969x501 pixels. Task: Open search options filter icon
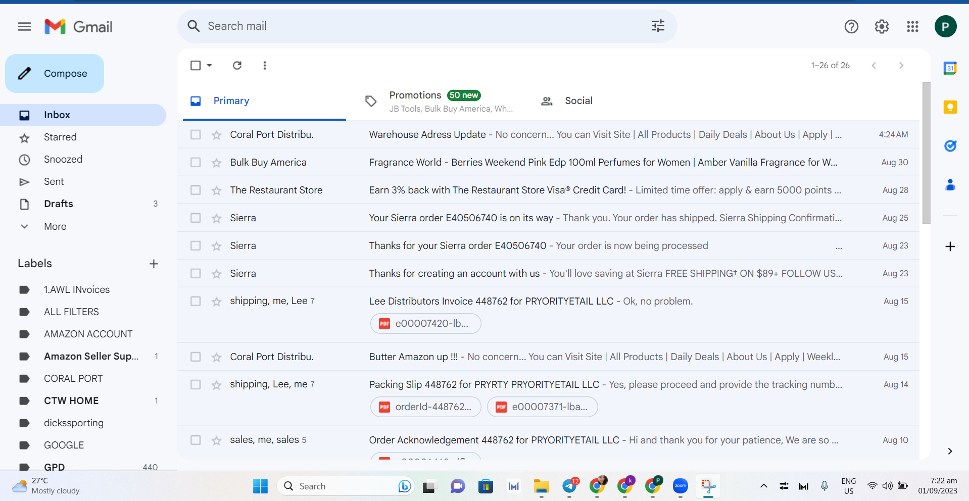click(658, 26)
